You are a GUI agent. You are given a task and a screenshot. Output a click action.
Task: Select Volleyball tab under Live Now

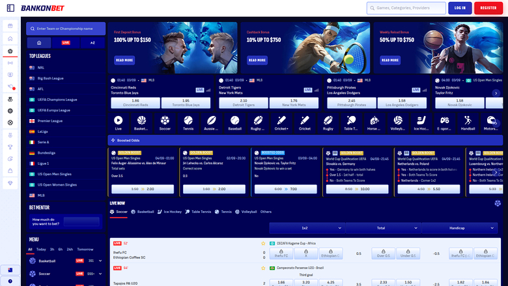click(246, 212)
